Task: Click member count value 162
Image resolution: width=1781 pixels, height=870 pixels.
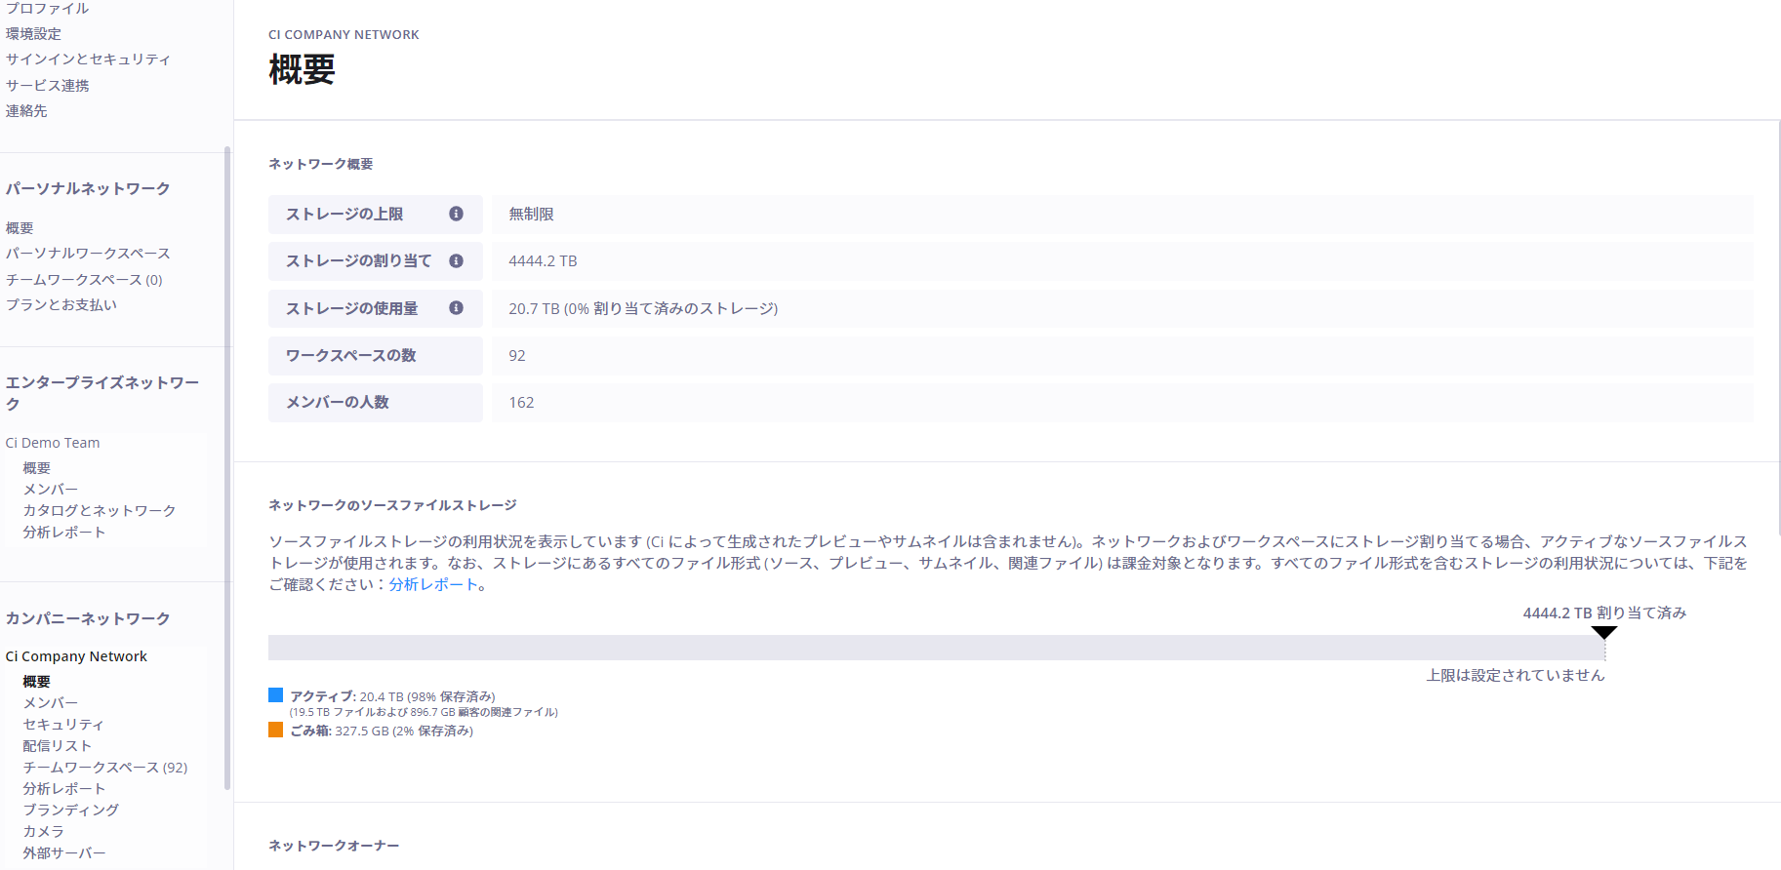Action: coord(521,402)
